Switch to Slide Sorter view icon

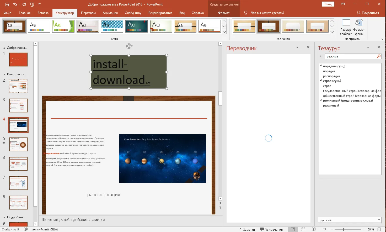pos(303,229)
